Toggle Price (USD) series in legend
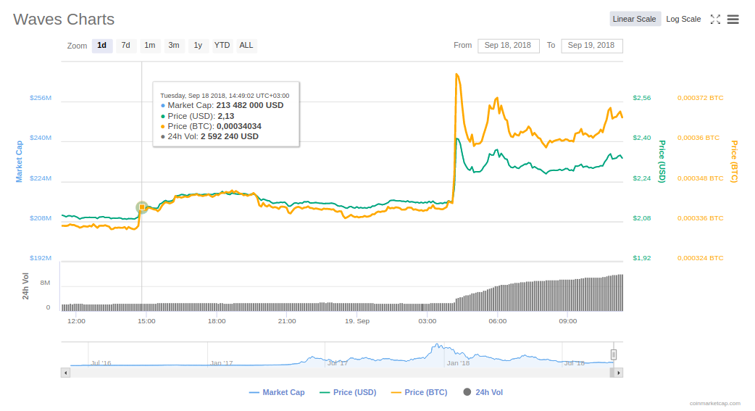755x411 pixels. (x=348, y=392)
